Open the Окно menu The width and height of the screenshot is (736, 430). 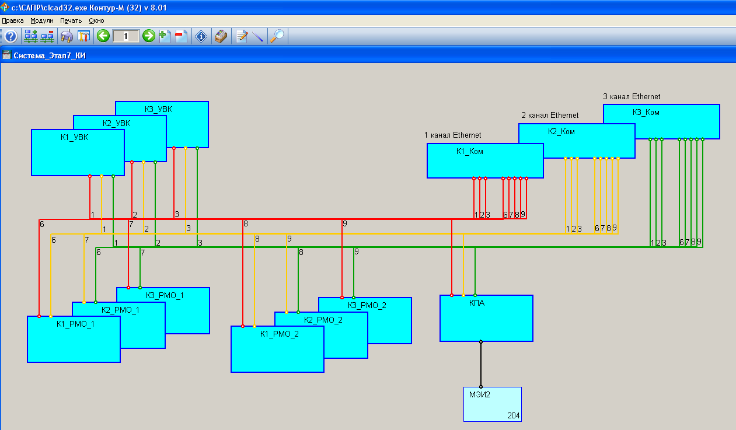tap(96, 20)
